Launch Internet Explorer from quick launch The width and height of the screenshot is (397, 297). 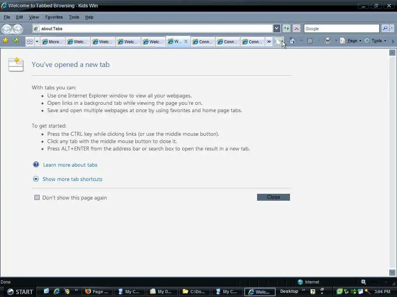pyautogui.click(x=57, y=291)
